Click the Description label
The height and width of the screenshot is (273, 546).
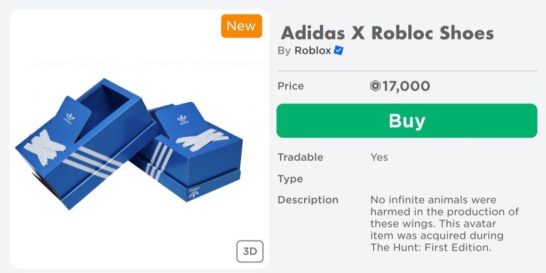tap(308, 200)
